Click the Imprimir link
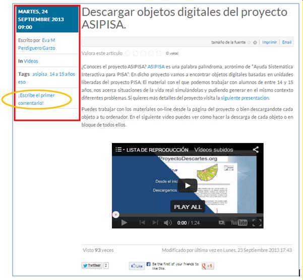The height and width of the screenshot is (280, 303). [269, 42]
